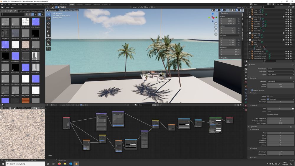Screen dimensions: 295x166
Task: Collapse the Sampling panel
Action: (x=249, y=78)
